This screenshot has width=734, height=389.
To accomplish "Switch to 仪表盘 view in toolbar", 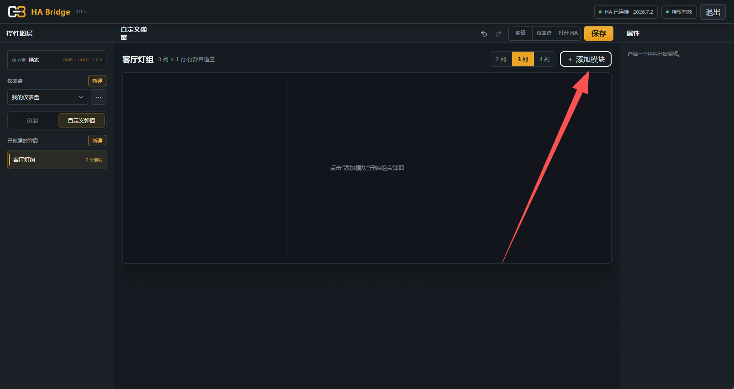I will coord(544,33).
